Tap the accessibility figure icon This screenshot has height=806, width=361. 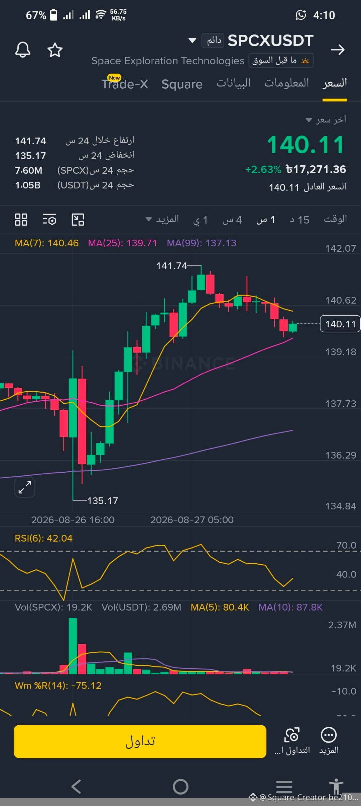coord(336,786)
